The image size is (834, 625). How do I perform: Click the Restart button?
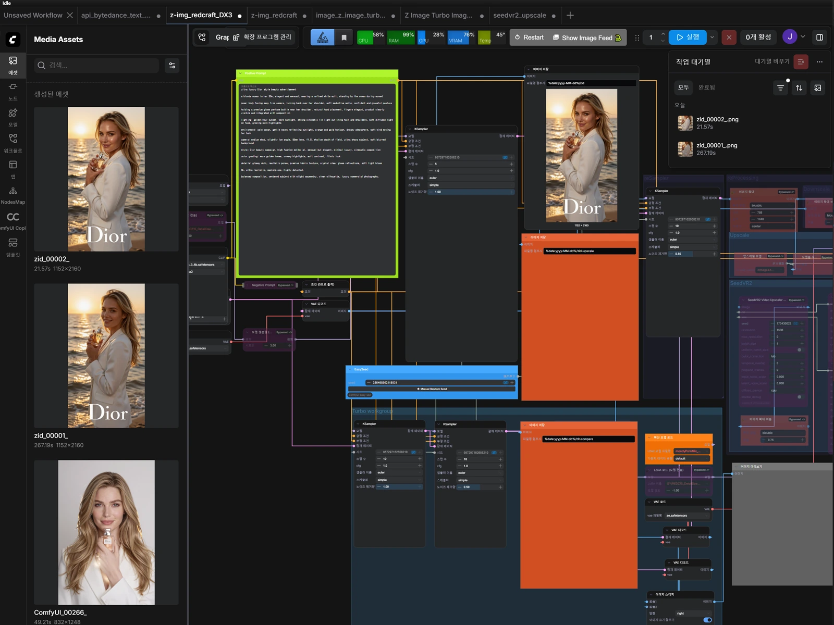[529, 37]
